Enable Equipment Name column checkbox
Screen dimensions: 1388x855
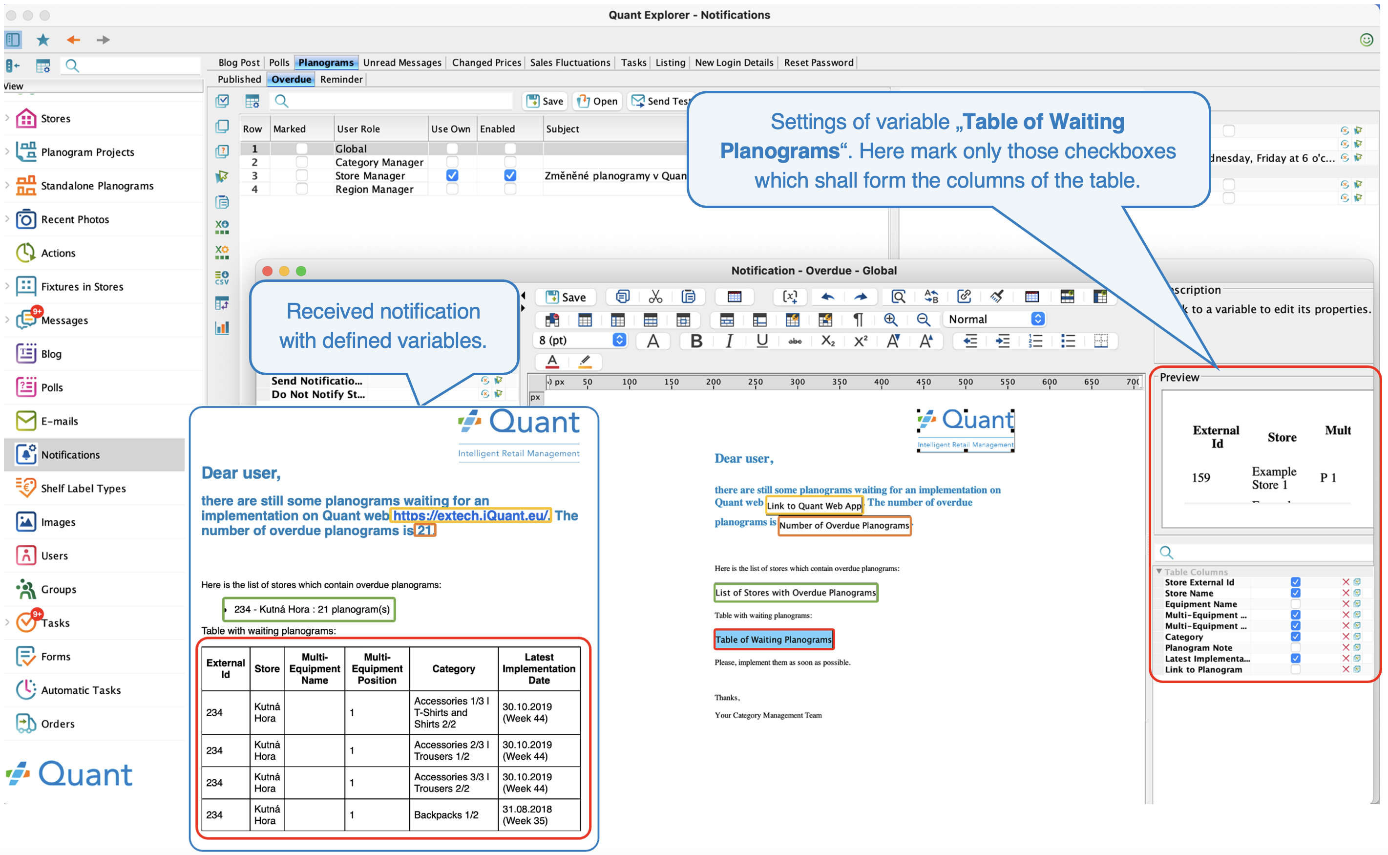pos(1295,604)
